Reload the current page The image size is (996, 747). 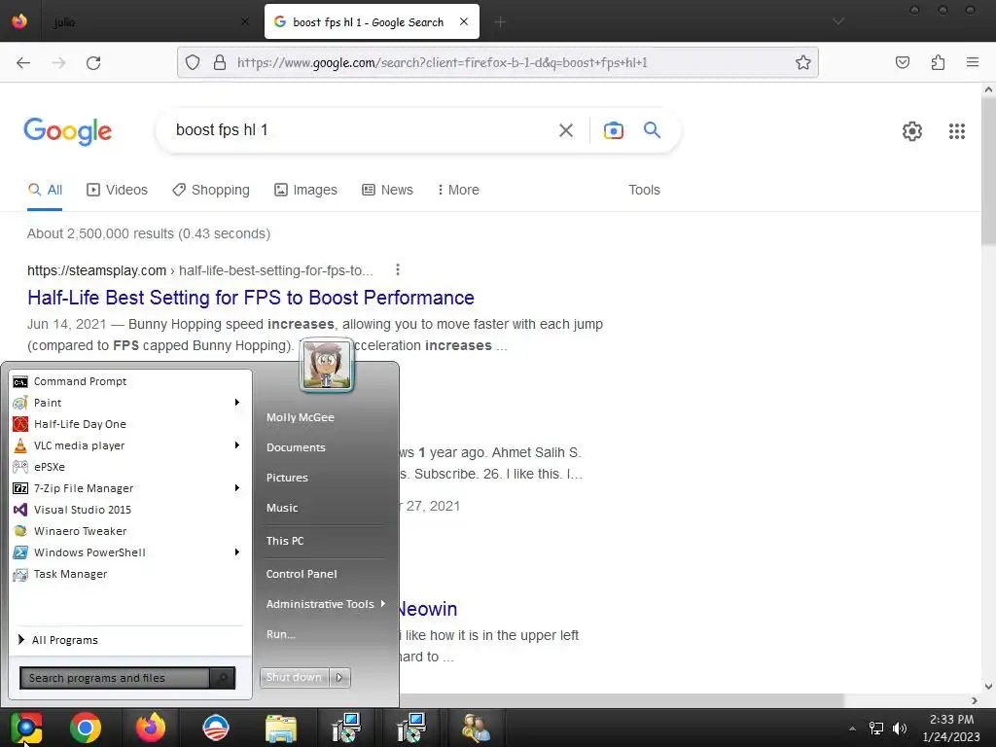pyautogui.click(x=93, y=62)
